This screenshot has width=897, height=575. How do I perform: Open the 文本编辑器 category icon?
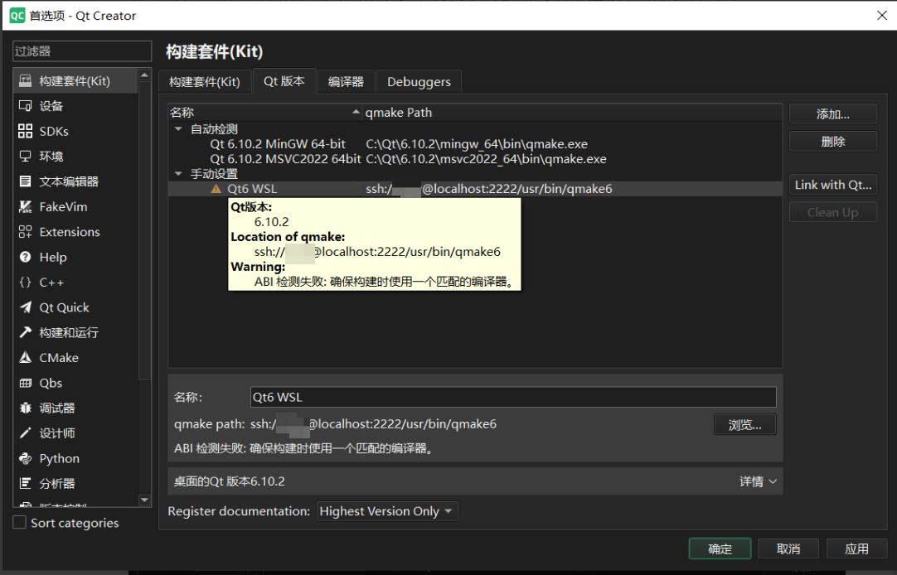[x=25, y=181]
